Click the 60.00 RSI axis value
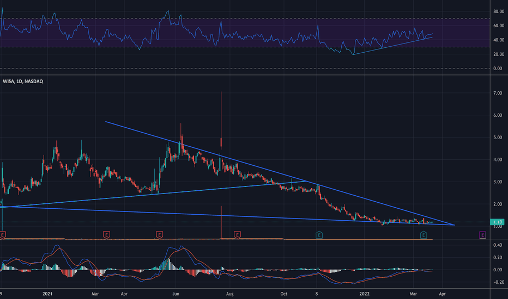Image resolution: width=508 pixels, height=299 pixels. click(x=499, y=26)
